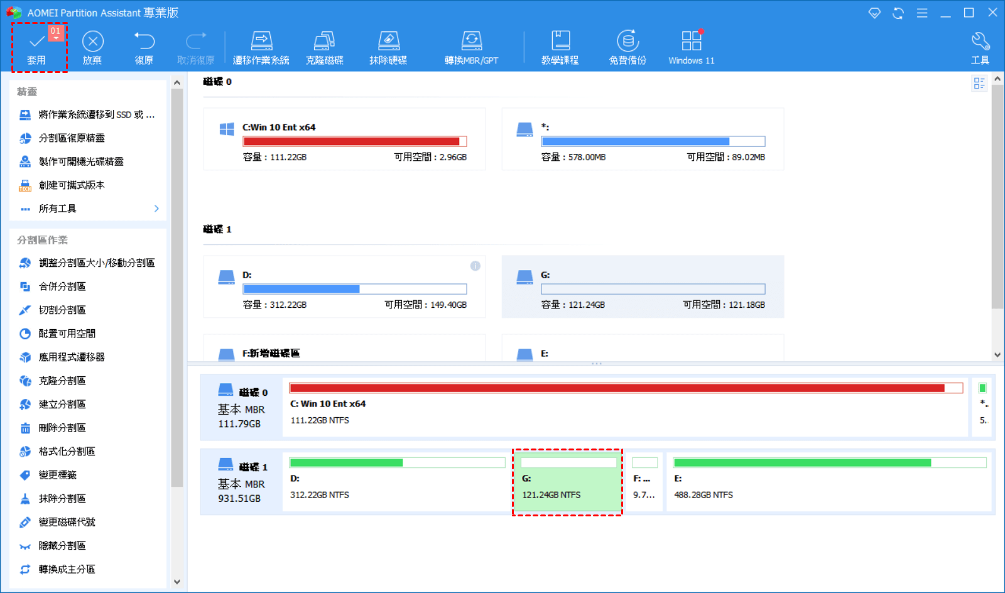Screen dimensions: 1005x593
Task: Open the 工具 tools menu
Action: pyautogui.click(x=980, y=47)
